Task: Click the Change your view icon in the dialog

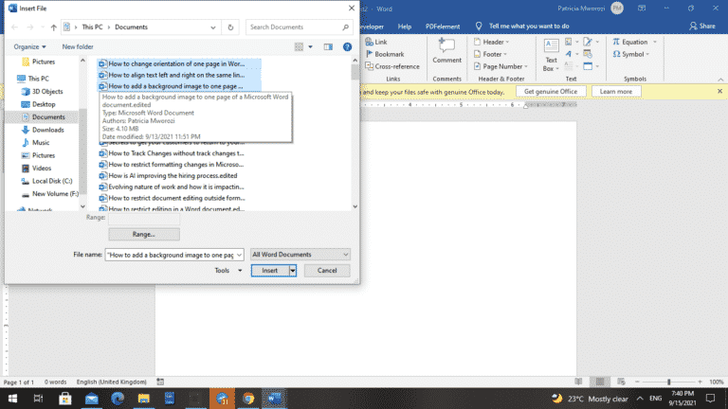Action: [x=299, y=46]
